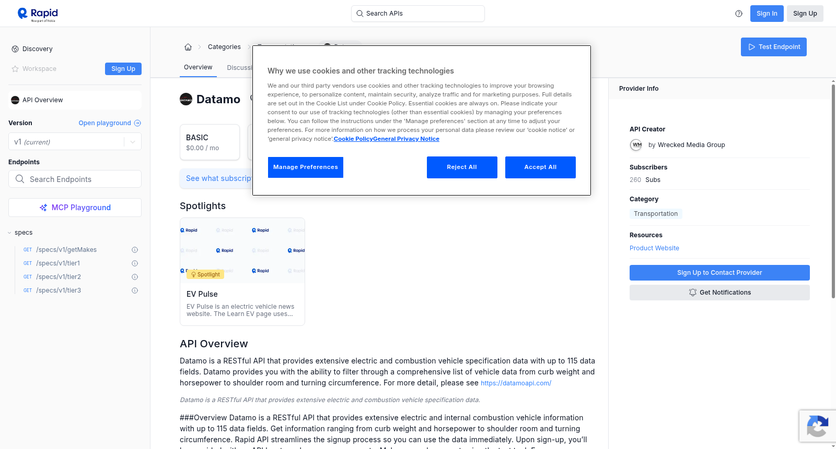
Task: Switch to the Overview tab
Action: click(x=198, y=67)
